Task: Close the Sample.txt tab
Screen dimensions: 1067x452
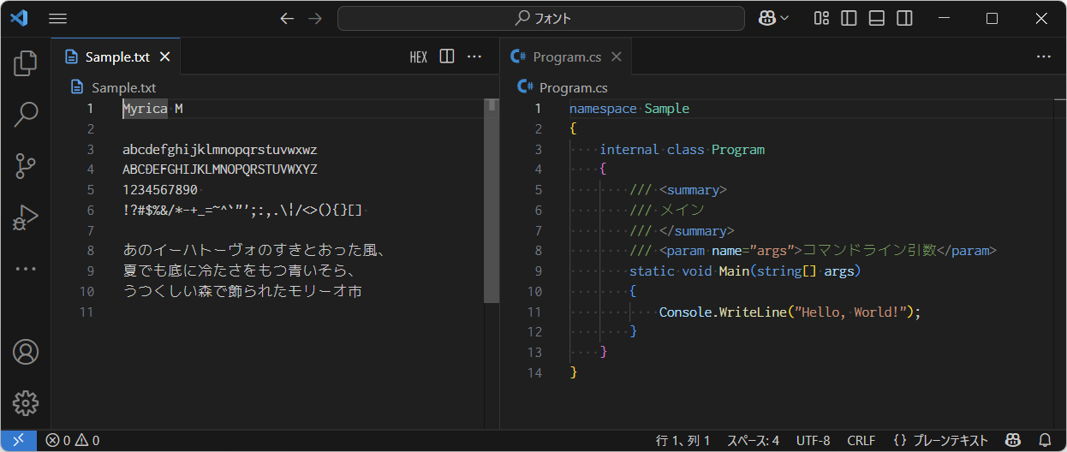Action: (x=165, y=57)
